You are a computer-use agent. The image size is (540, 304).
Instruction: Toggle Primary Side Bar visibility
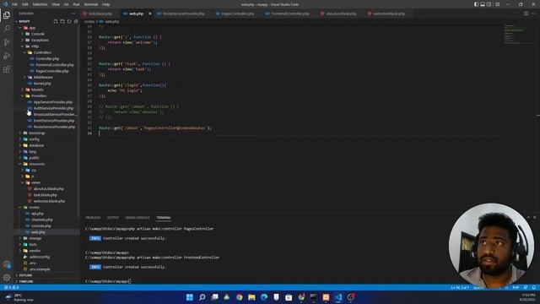tap(476, 4)
